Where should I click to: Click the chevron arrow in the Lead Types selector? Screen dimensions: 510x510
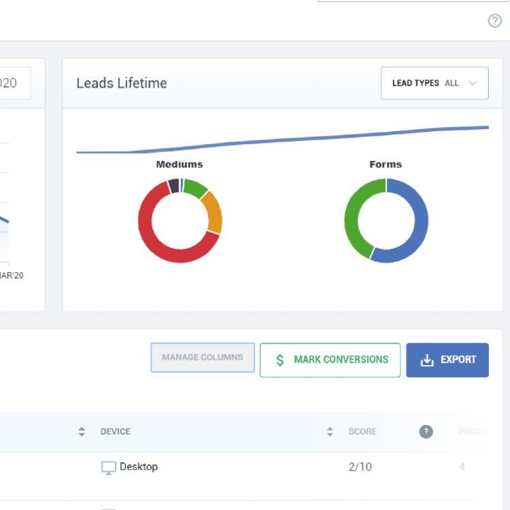473,83
